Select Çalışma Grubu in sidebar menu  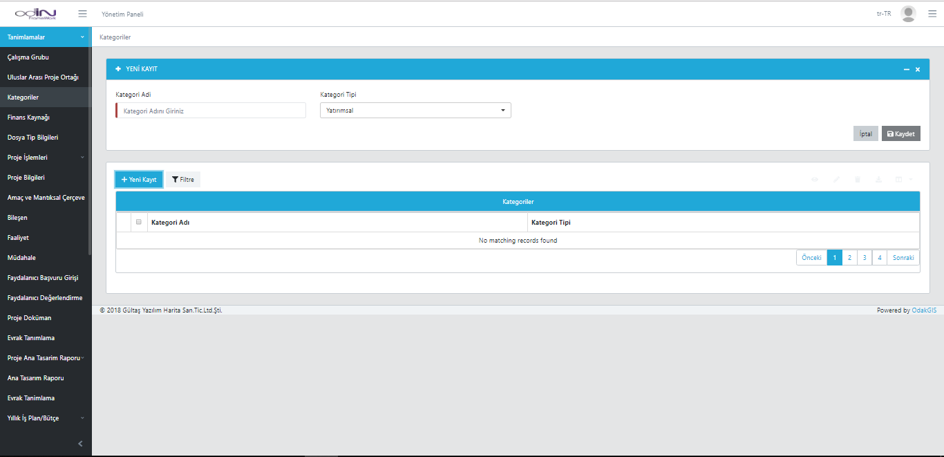click(28, 57)
